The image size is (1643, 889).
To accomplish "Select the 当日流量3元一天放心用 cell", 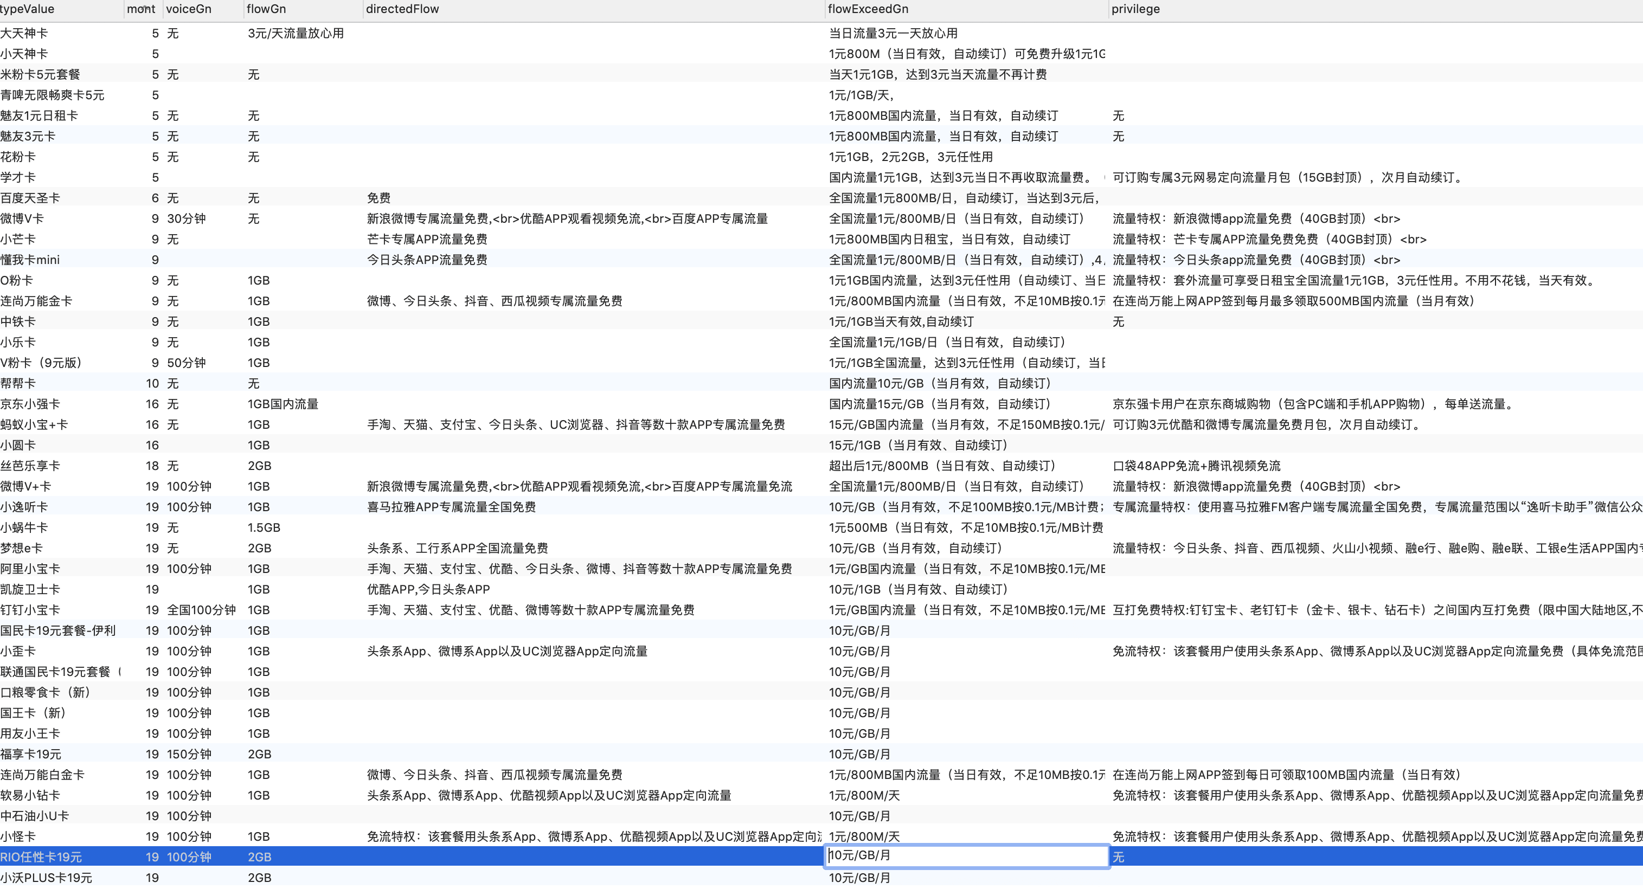I will point(893,33).
